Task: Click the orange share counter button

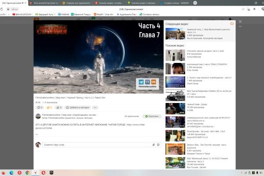Action: pyautogui.click(x=49, y=107)
